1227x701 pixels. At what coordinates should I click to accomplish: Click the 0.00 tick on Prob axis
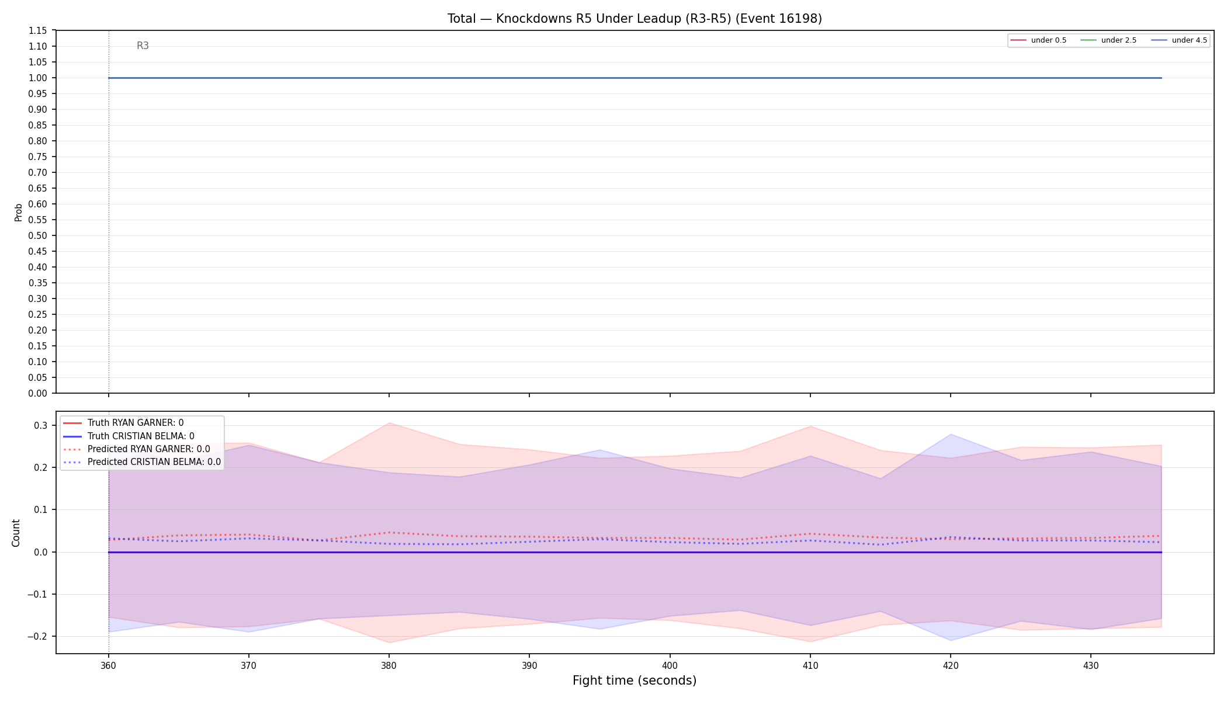[x=38, y=393]
